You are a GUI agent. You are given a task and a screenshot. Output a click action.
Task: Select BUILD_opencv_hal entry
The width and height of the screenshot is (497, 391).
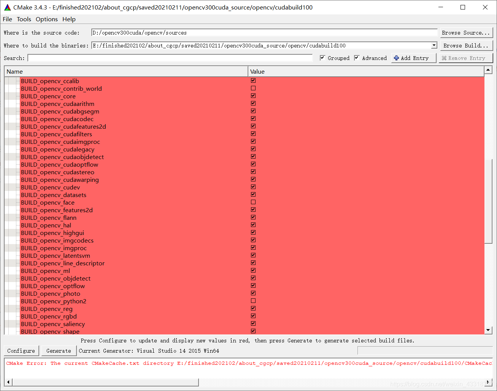tap(46, 225)
